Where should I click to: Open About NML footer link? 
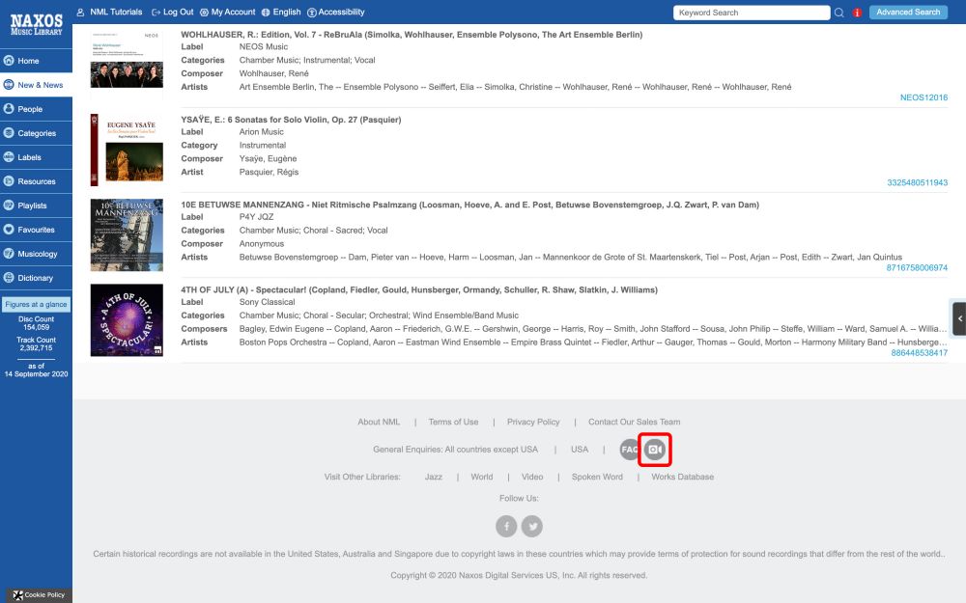point(379,423)
